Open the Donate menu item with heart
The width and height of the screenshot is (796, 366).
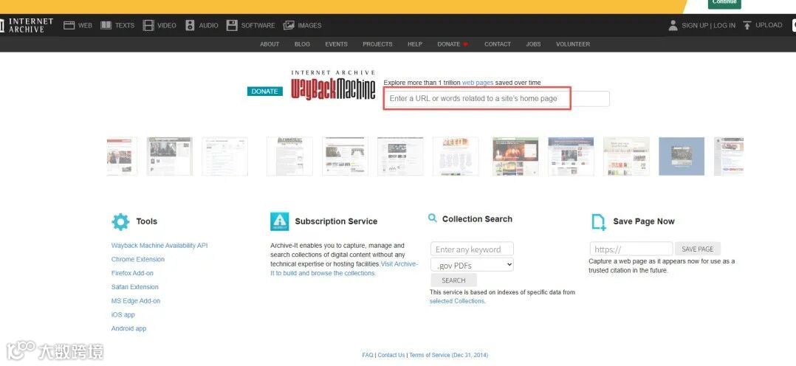click(x=453, y=44)
